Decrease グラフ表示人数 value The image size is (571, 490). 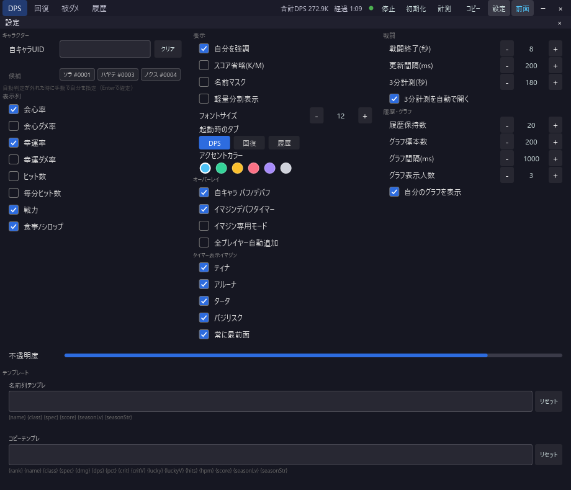pos(507,176)
